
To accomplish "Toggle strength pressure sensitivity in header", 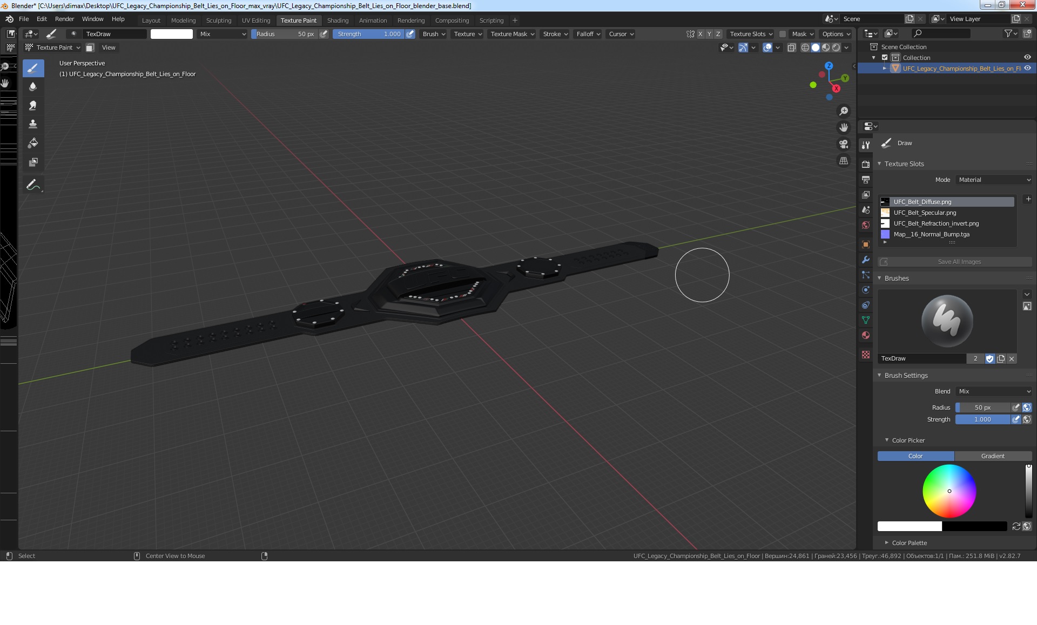I will [x=410, y=34].
